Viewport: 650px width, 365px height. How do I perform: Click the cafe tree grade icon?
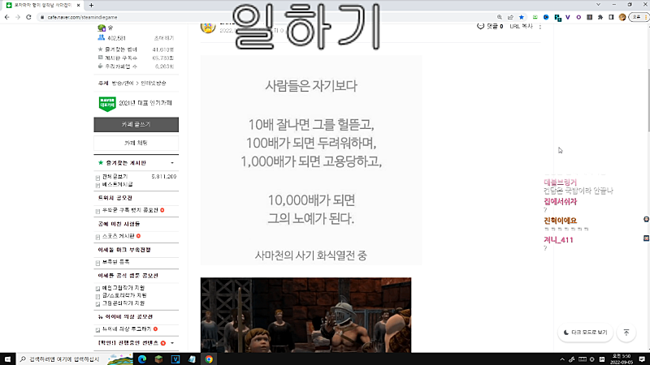click(x=102, y=28)
